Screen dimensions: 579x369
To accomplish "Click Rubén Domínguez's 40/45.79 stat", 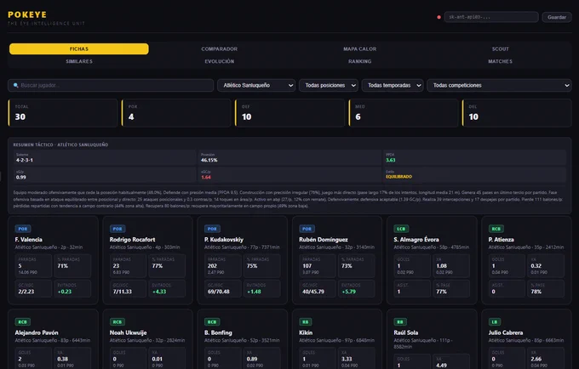I will click(x=318, y=288).
